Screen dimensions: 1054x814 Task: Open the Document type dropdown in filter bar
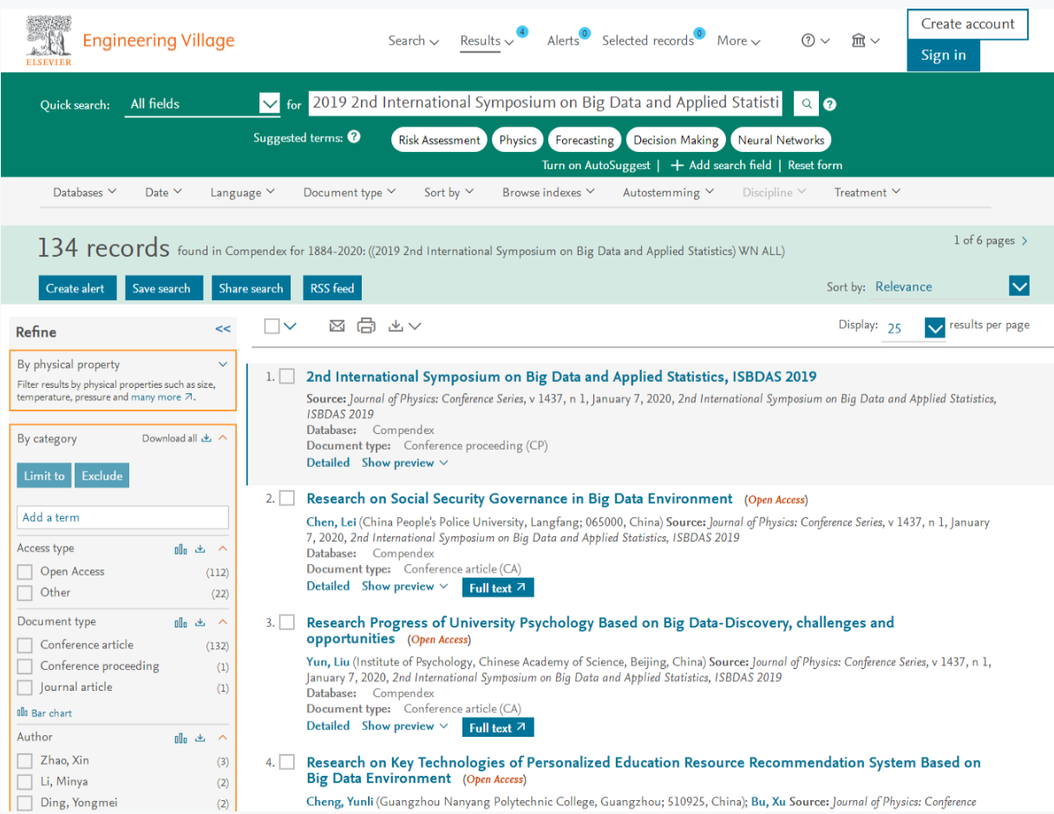(x=350, y=193)
